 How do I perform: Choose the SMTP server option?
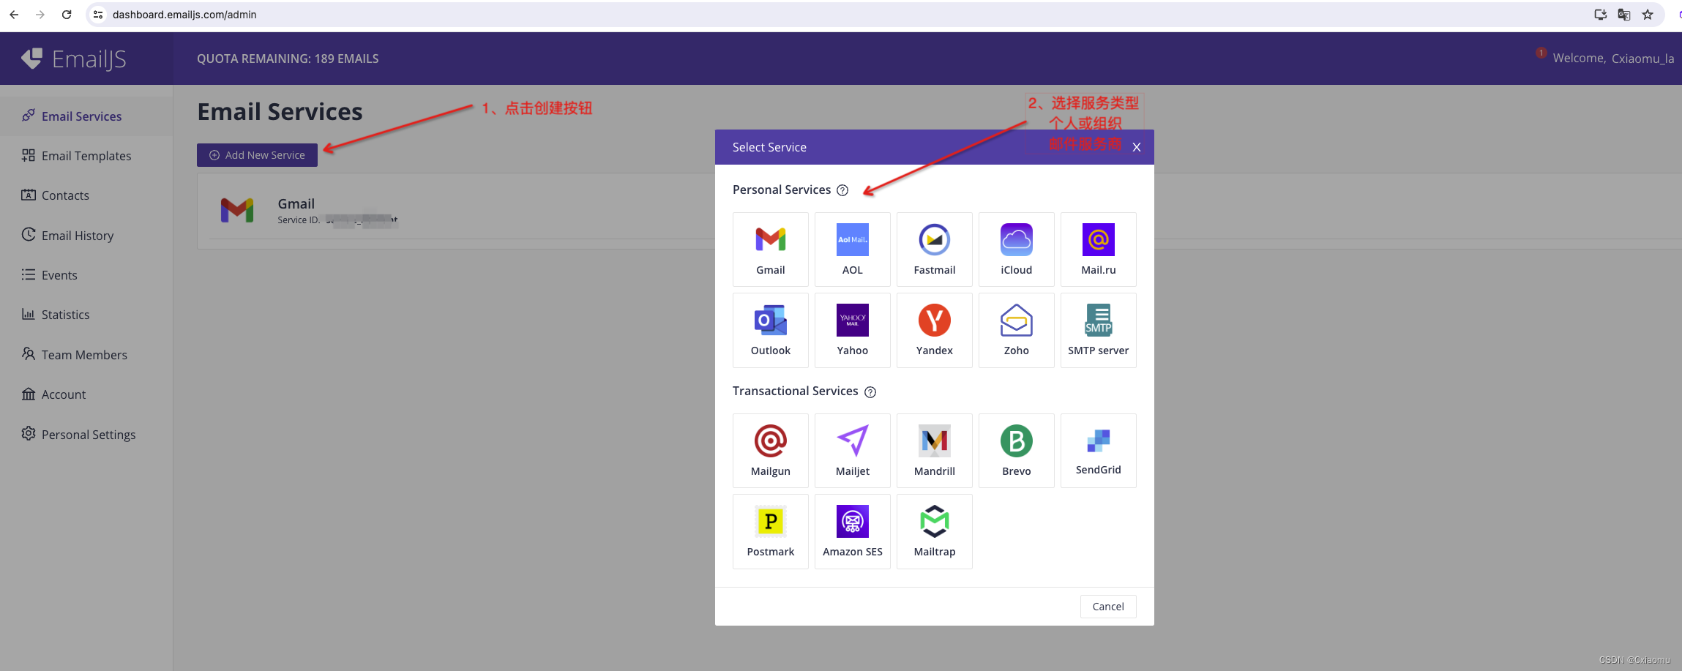tap(1098, 329)
